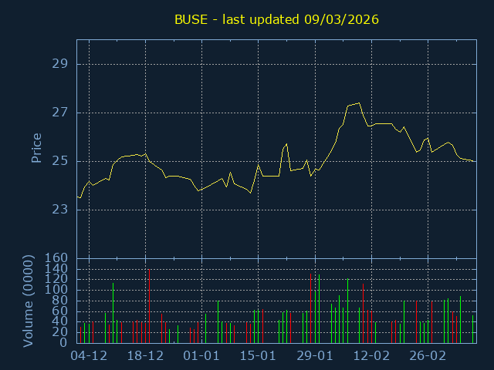
Task: Select the 26-02 date label
Action: pos(428,356)
